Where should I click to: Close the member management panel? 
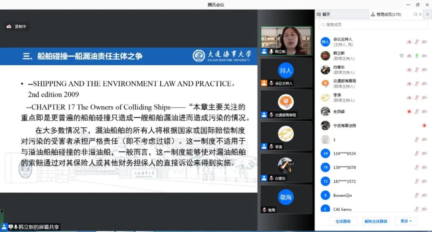(420, 14)
